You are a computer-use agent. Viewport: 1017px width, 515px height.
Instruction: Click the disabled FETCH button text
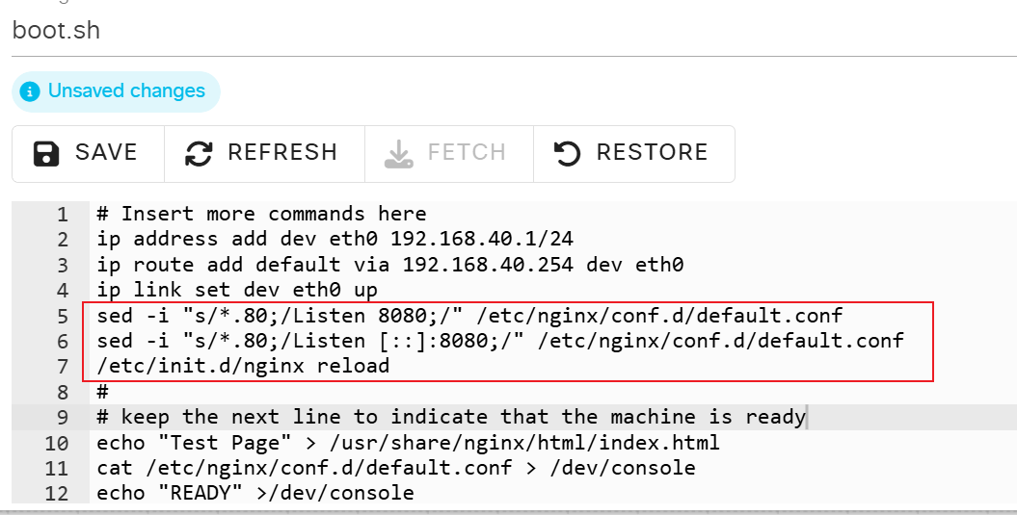[467, 152]
